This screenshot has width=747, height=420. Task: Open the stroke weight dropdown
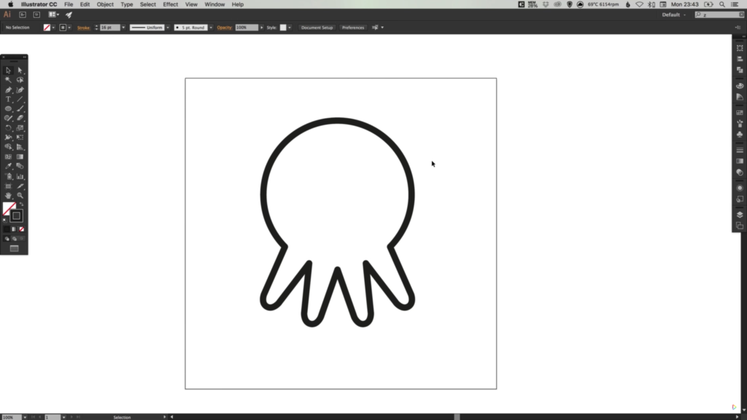123,28
